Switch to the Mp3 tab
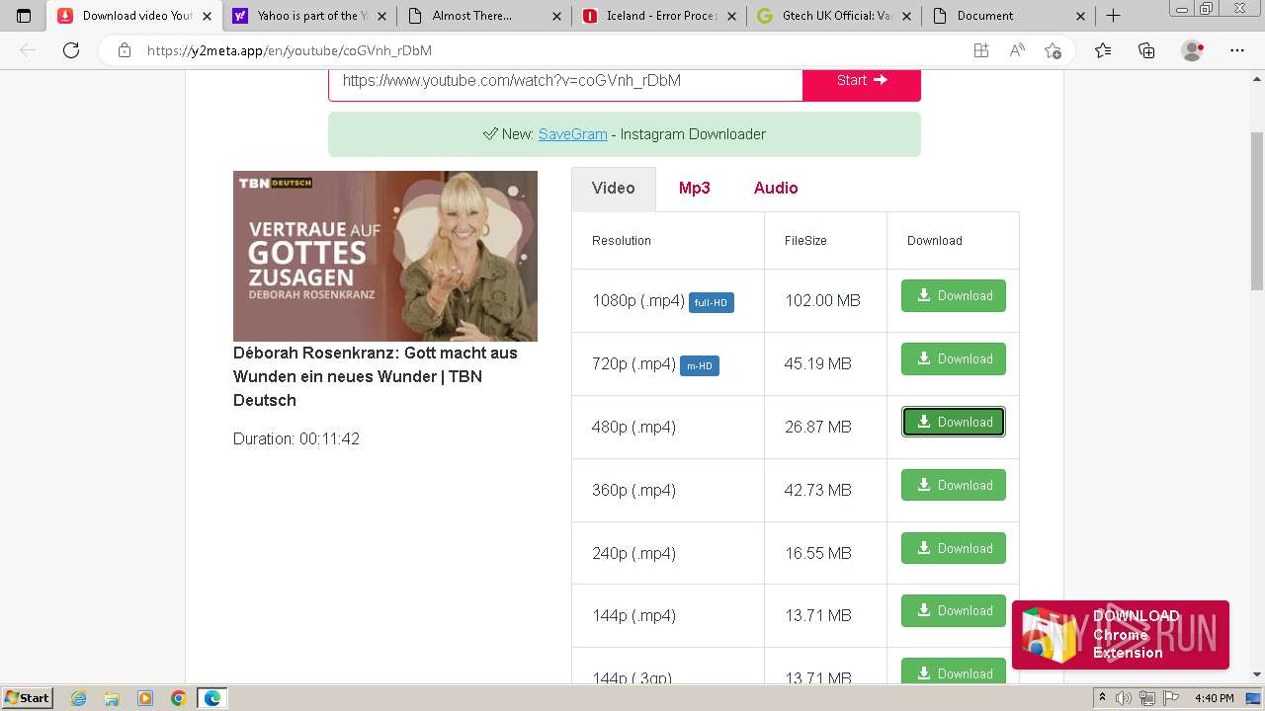Image resolution: width=1265 pixels, height=711 pixels. pos(694,188)
